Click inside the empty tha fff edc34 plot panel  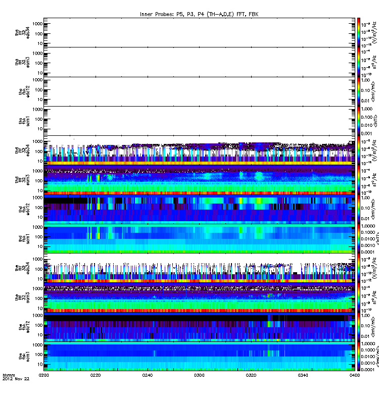click(x=199, y=32)
